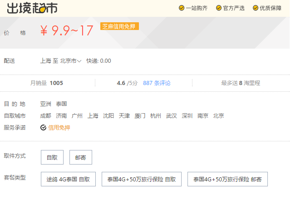Click the 快递: 0.00 shipping fee text

99,61
